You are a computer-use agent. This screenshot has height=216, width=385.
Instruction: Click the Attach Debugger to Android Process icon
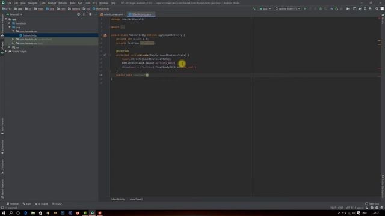click(x=336, y=8)
